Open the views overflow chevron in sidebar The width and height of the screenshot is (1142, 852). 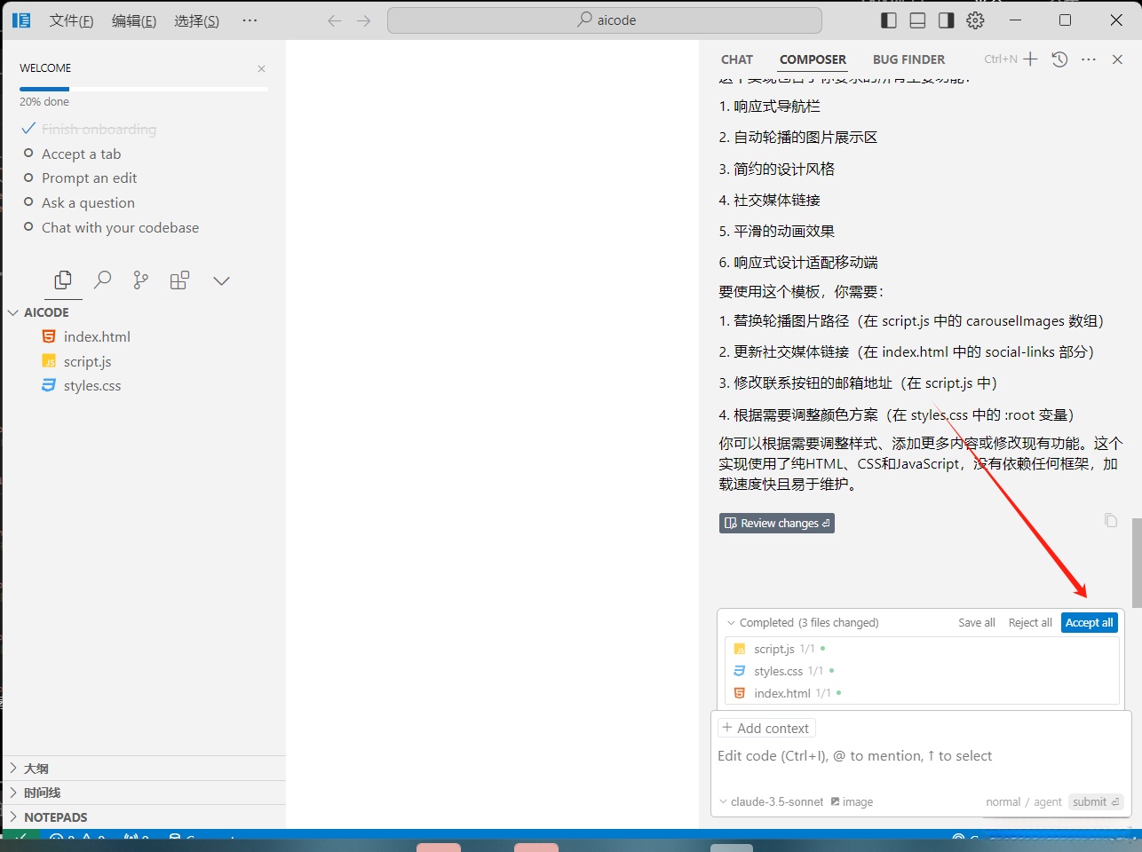222,280
